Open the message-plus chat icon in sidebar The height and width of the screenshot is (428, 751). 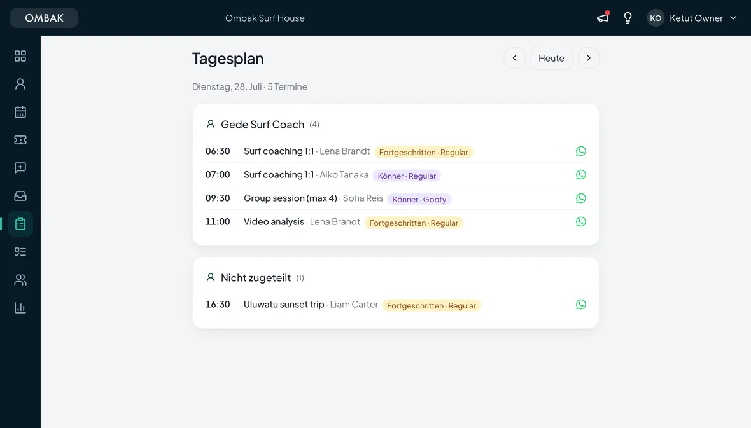(20, 168)
